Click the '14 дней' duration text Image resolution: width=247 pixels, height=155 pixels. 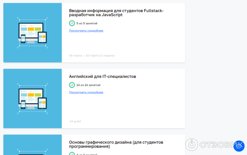click(75, 121)
